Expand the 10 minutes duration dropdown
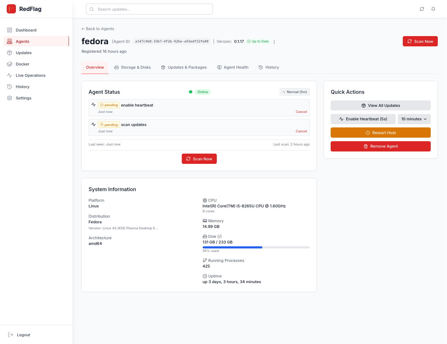This screenshot has width=447, height=344. point(414,119)
